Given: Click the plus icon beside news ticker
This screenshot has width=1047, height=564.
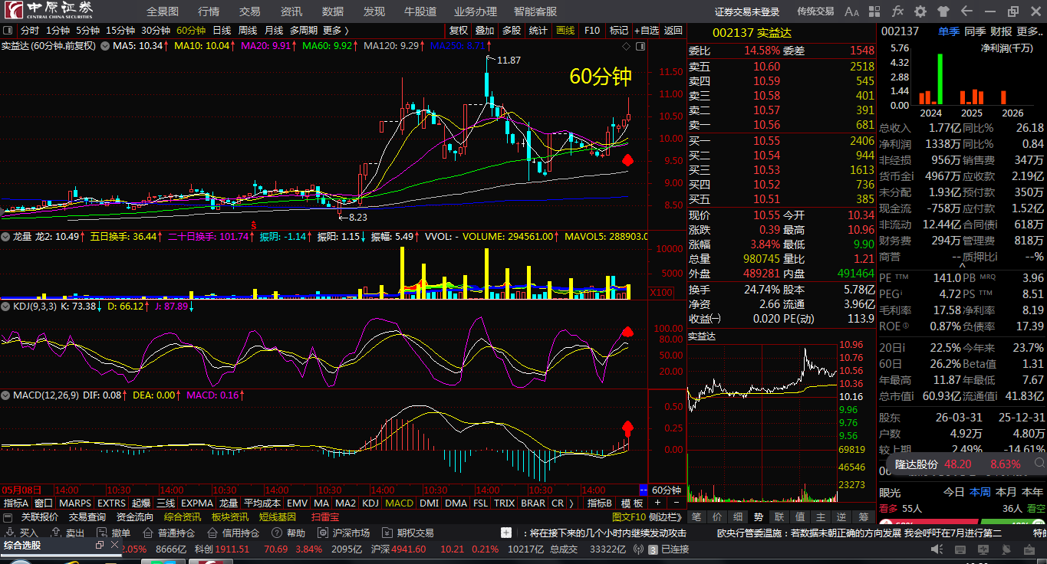Looking at the screenshot, I should 506,533.
